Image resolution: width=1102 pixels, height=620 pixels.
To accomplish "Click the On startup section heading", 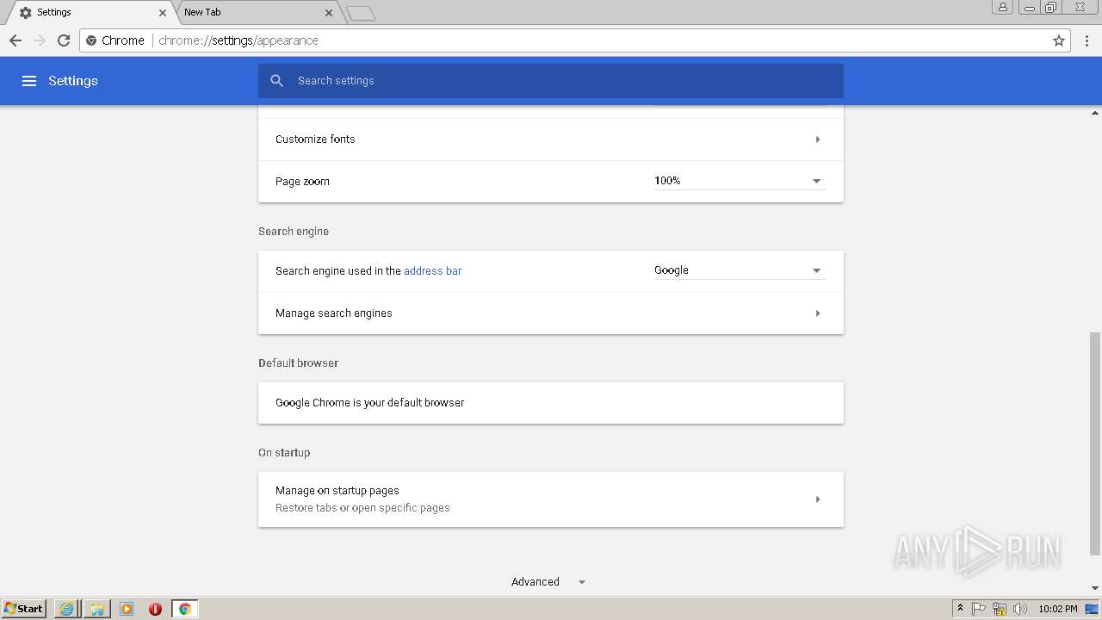I will click(x=284, y=453).
